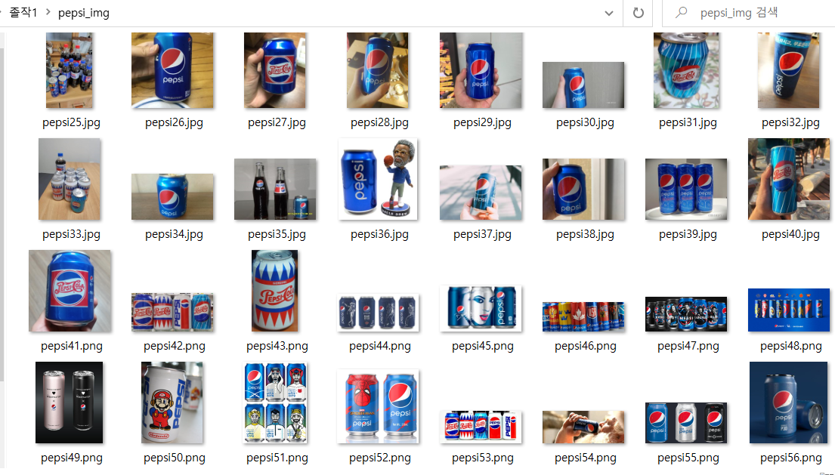Click the file name label pepsi36.jpg

point(379,234)
